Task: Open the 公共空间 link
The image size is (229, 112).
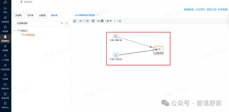Action: (200, 10)
